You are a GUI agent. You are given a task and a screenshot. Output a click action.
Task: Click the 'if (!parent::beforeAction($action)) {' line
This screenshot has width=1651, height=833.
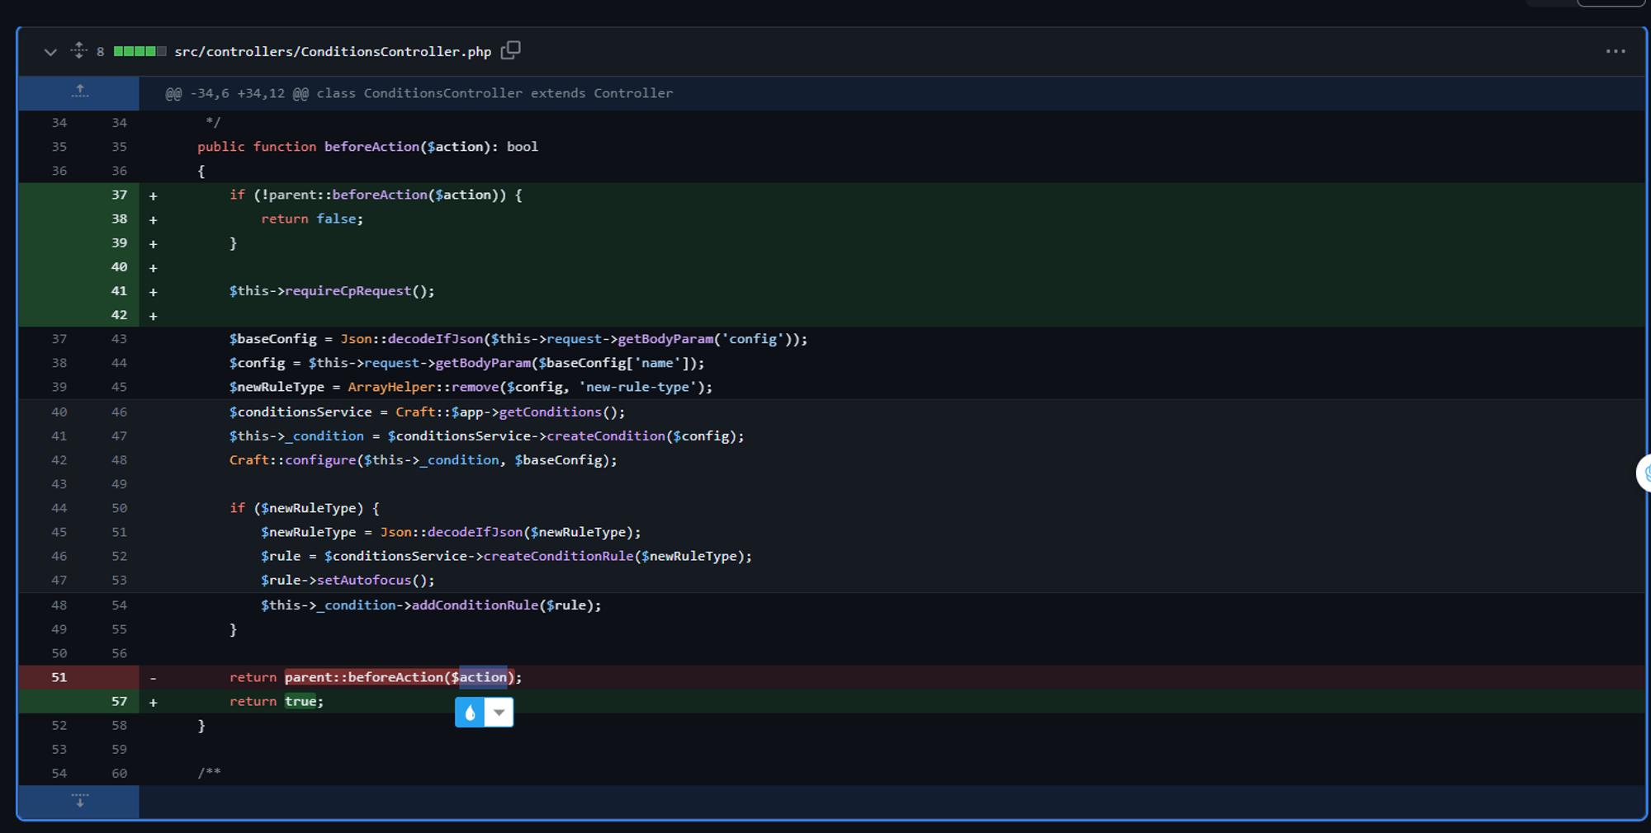coord(376,195)
